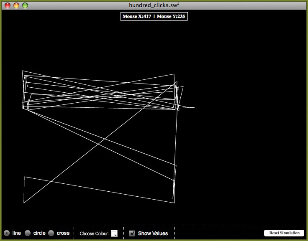Uncheck the Show Values checkbox

pos(132,233)
